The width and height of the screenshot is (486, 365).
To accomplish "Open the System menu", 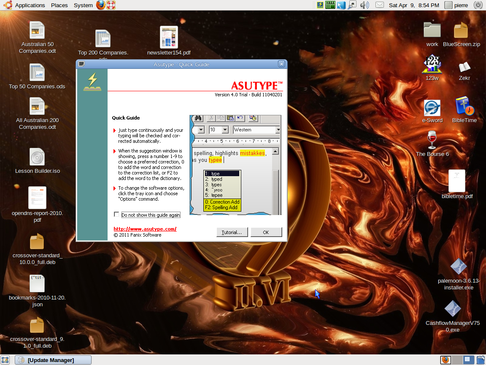I will (x=83, y=5).
